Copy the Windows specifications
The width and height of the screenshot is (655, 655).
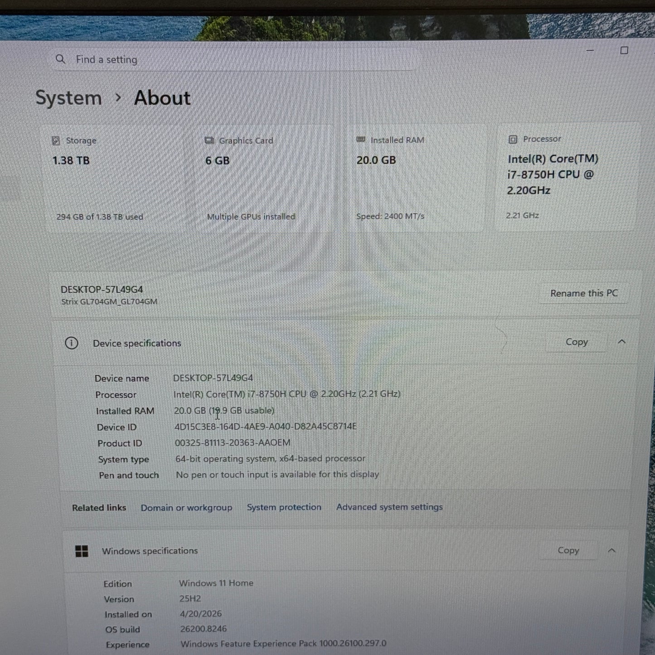point(568,550)
